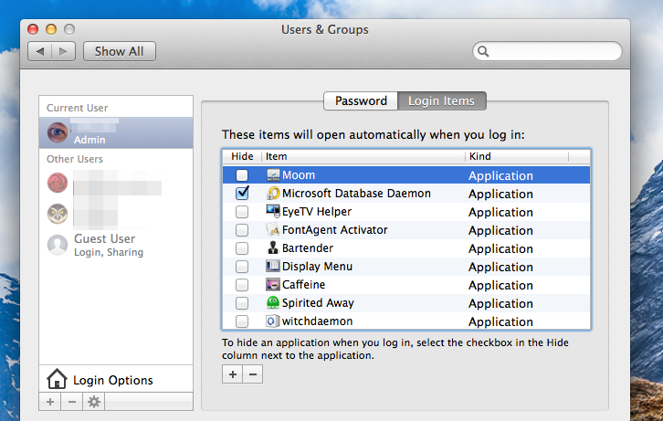The width and height of the screenshot is (663, 421).
Task: Select the FontAgent Activator icon
Action: (272, 230)
